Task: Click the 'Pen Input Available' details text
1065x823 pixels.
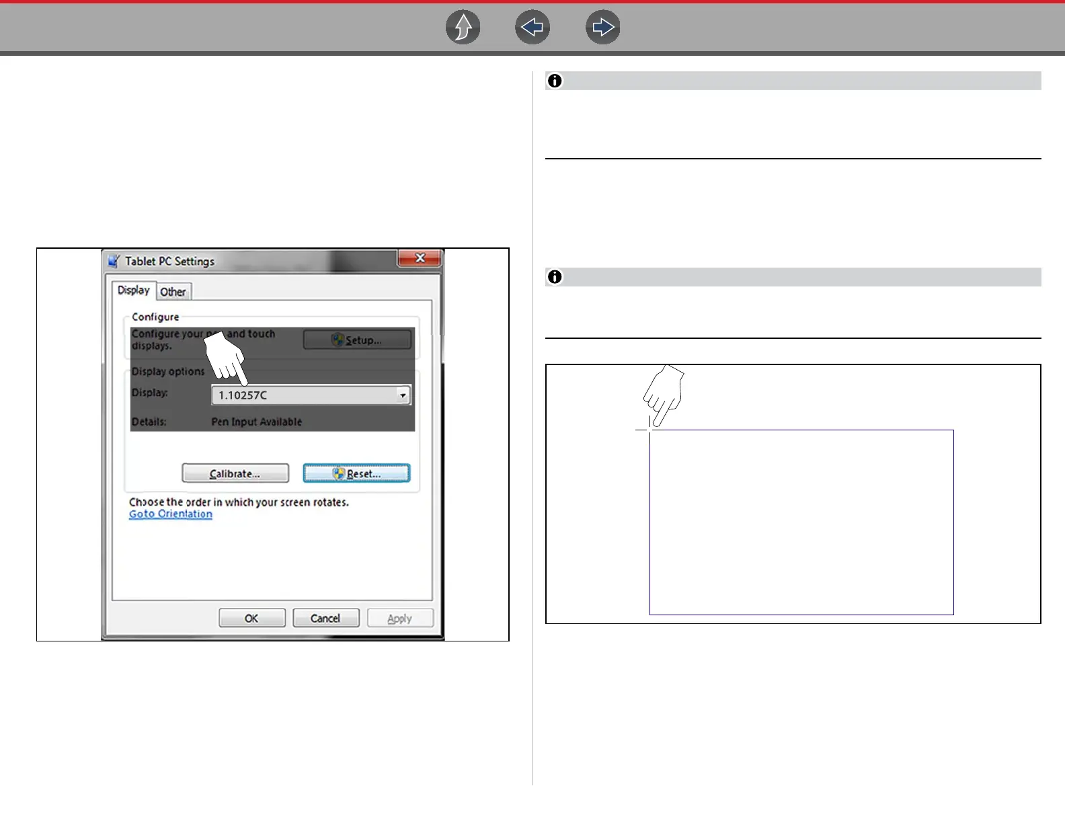Action: tap(257, 422)
